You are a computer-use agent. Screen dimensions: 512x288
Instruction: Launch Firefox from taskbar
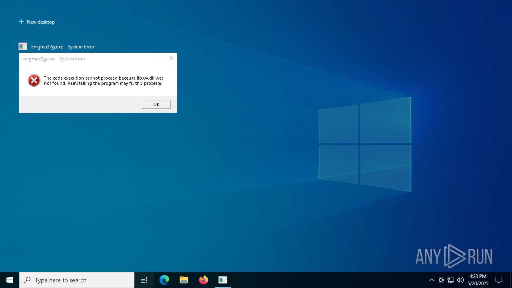click(x=204, y=280)
